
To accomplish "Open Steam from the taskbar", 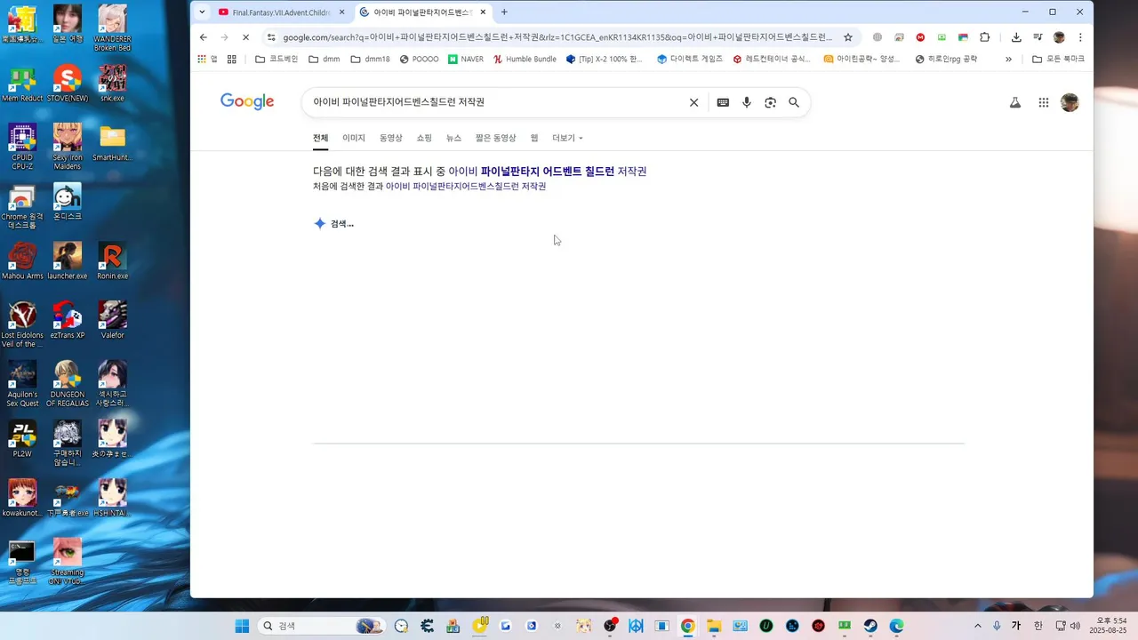I will 870,626.
